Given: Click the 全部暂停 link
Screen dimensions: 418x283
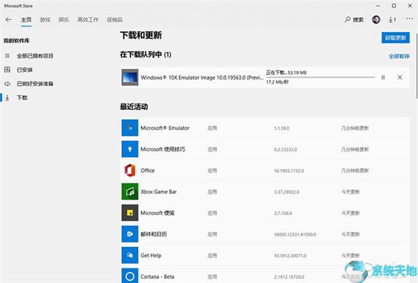Looking at the screenshot, I should coord(399,56).
